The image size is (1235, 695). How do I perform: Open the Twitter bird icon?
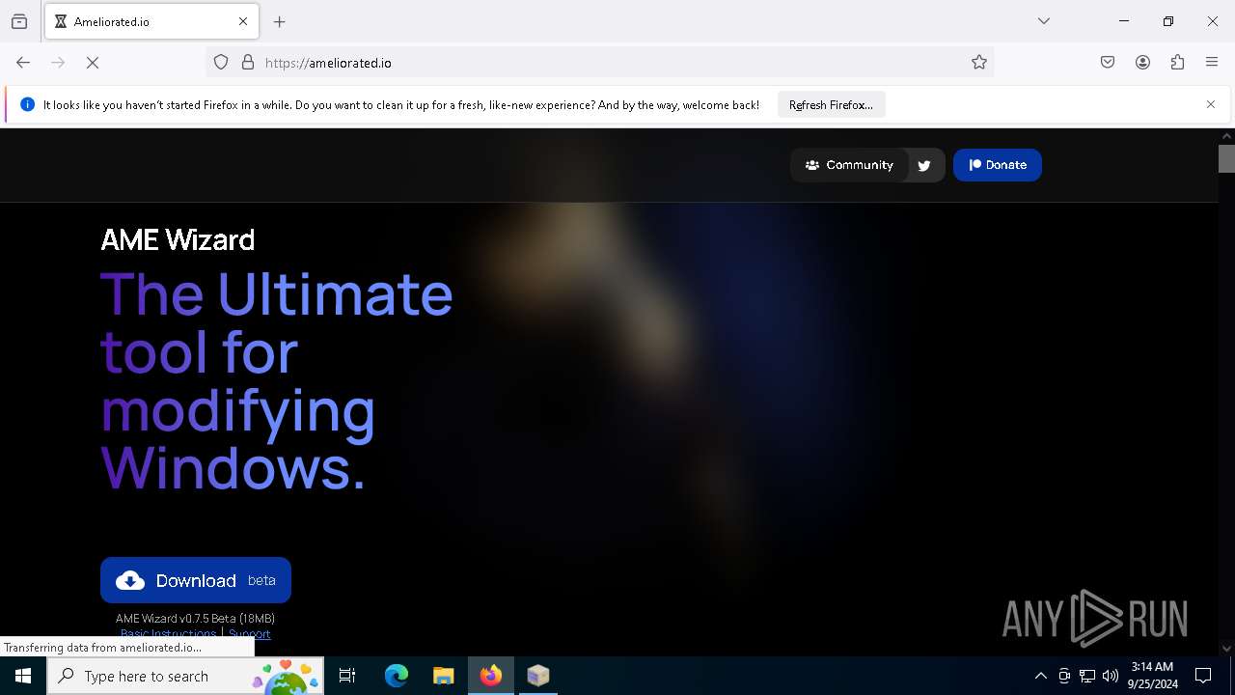click(x=924, y=165)
